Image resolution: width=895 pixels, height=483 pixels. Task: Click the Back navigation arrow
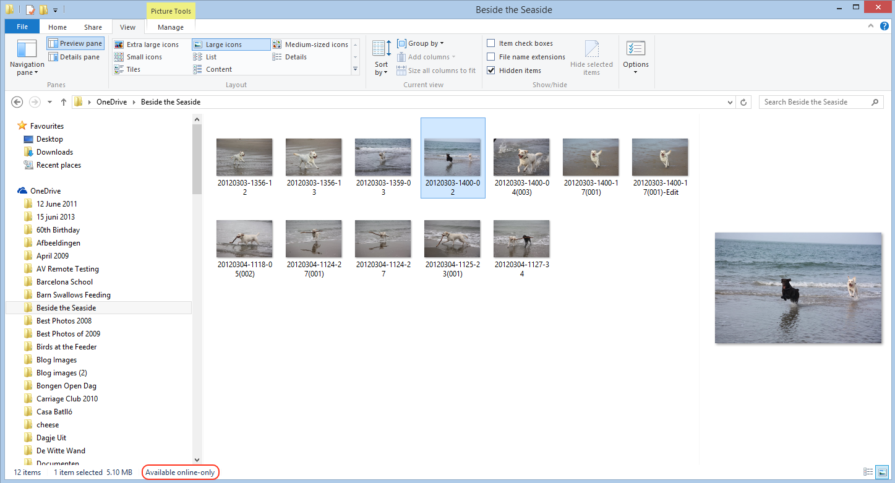pyautogui.click(x=17, y=102)
